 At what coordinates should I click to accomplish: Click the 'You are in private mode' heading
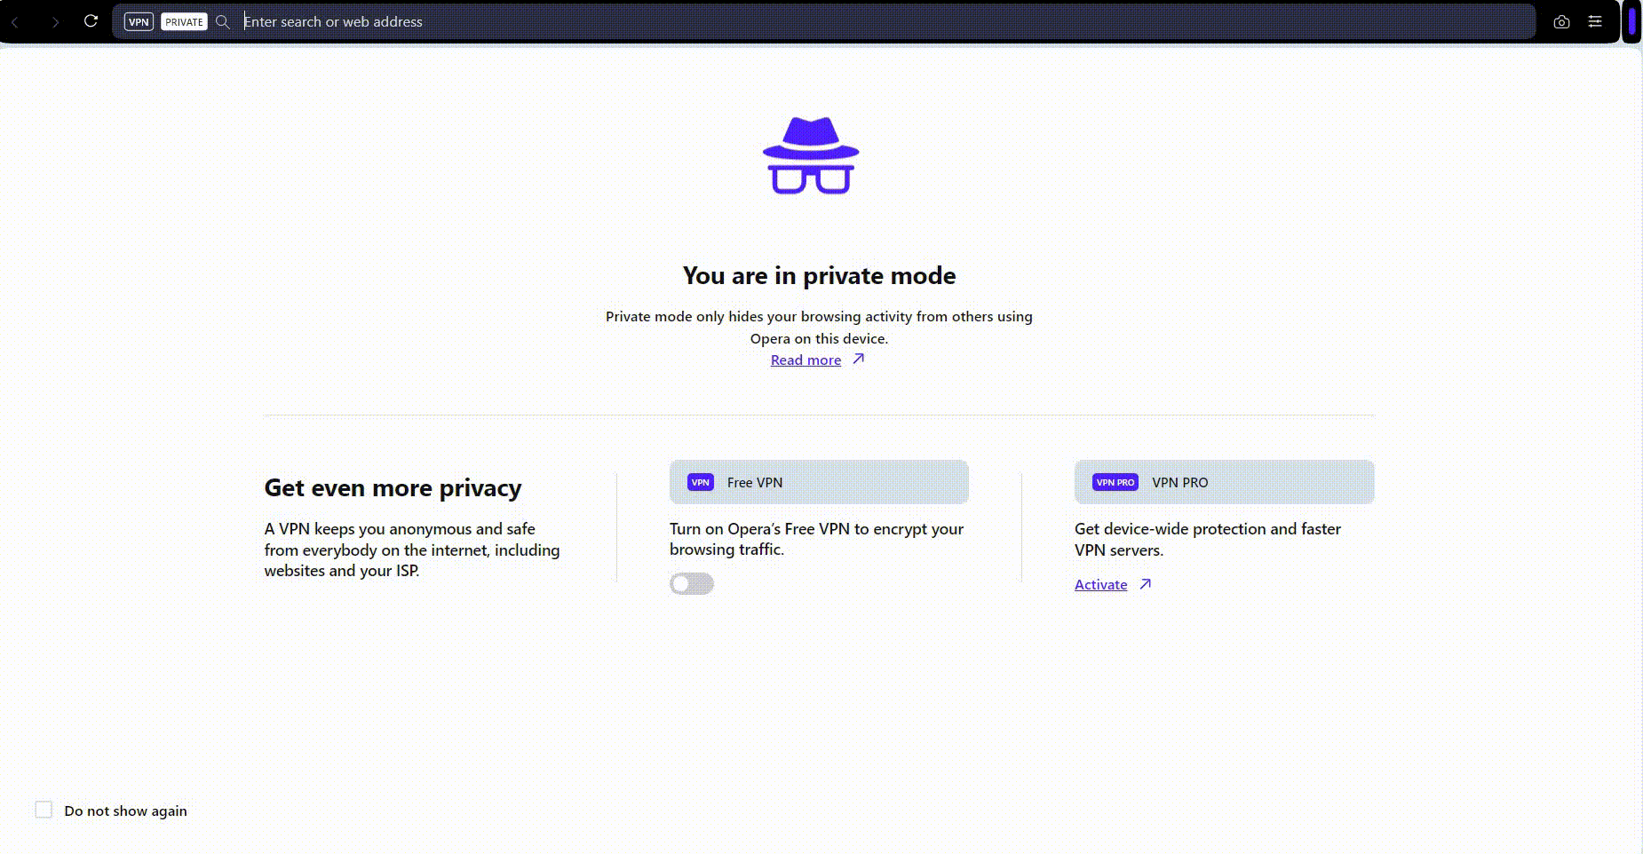(819, 275)
